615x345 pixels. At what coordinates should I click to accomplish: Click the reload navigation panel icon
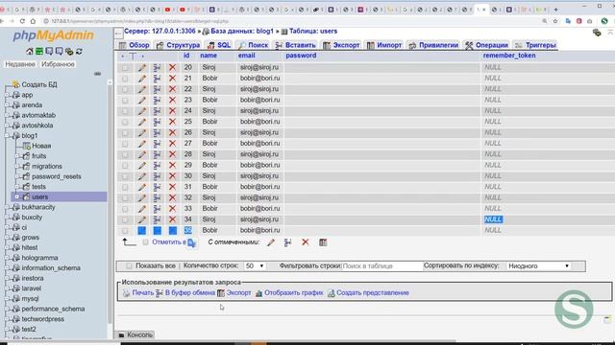(x=79, y=51)
